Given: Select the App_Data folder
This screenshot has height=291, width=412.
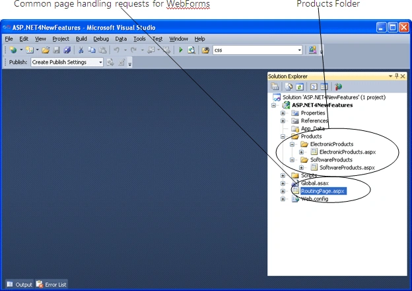Looking at the screenshot, I should pyautogui.click(x=312, y=129).
